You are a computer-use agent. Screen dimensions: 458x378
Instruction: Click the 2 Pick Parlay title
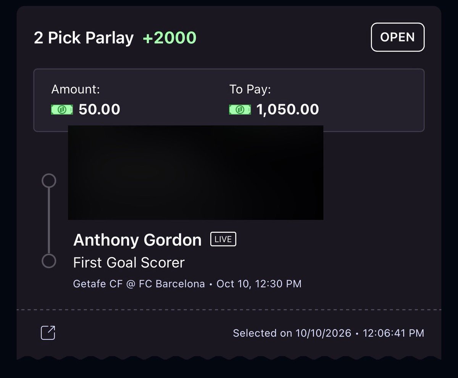[84, 38]
